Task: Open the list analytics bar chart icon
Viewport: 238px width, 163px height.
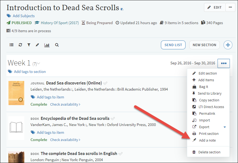Action: point(47,45)
